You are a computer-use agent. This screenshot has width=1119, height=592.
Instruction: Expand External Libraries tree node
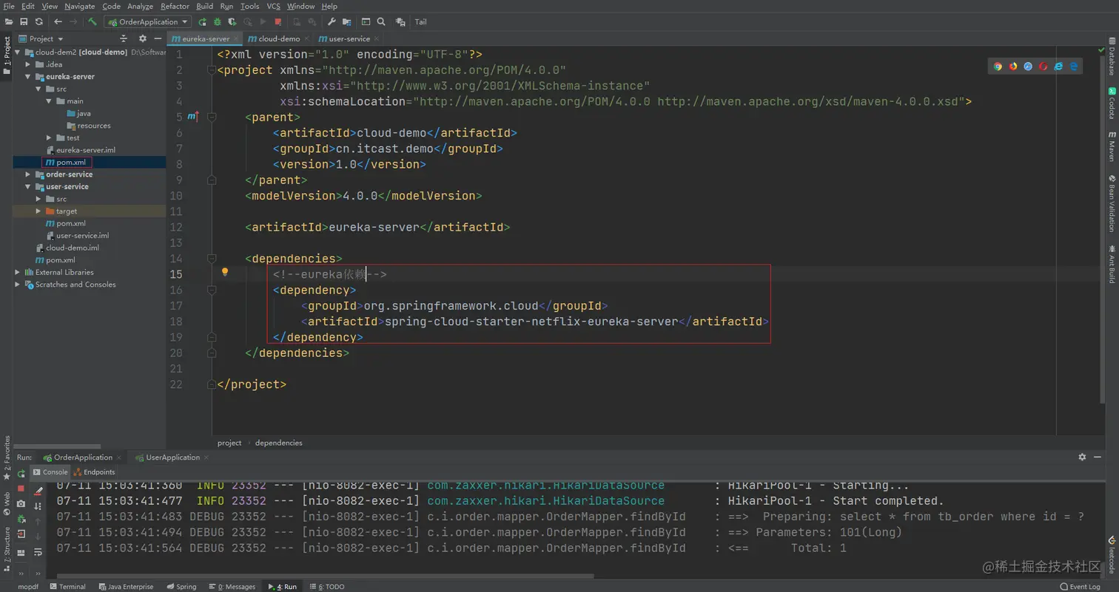18,272
